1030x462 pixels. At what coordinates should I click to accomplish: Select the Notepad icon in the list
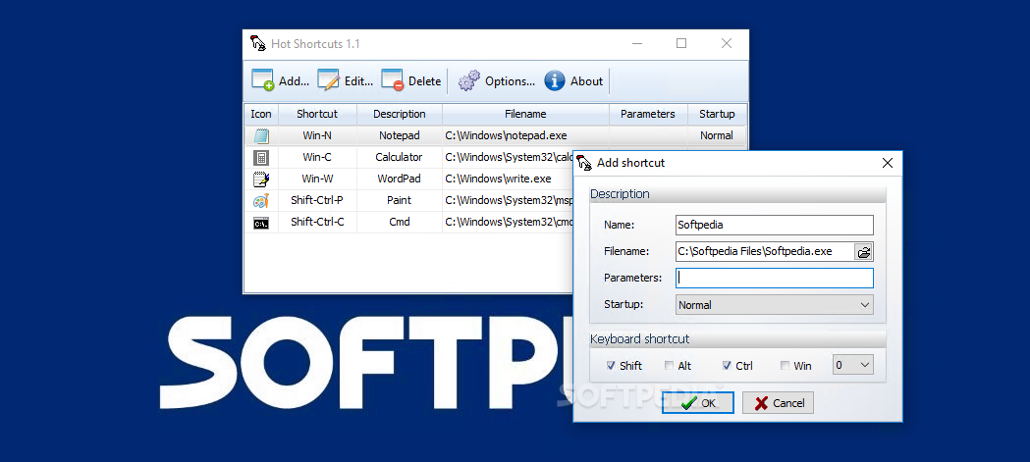click(261, 135)
